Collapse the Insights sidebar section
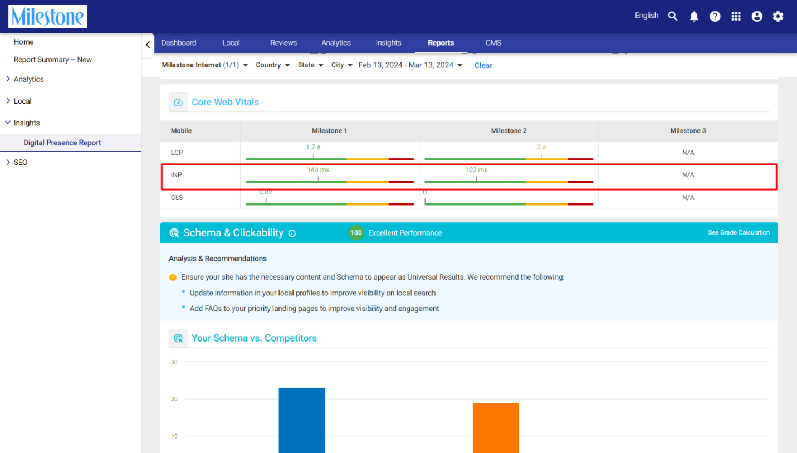Image resolution: width=797 pixels, height=453 pixels. click(27, 123)
